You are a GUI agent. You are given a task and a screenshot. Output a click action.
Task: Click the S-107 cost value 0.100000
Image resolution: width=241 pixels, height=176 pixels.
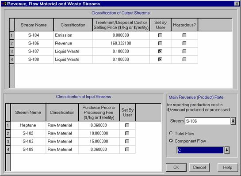click(x=121, y=51)
